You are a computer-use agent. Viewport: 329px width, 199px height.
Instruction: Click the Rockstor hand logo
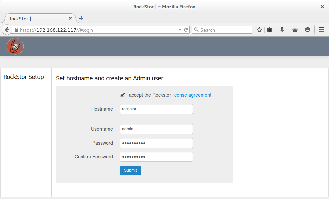coord(15,46)
